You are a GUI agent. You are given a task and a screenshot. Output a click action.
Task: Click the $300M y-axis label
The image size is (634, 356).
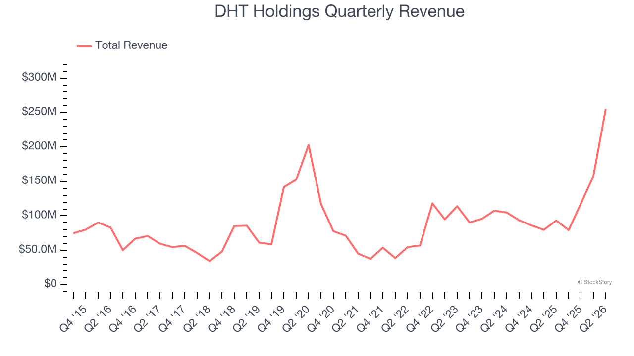tap(40, 78)
